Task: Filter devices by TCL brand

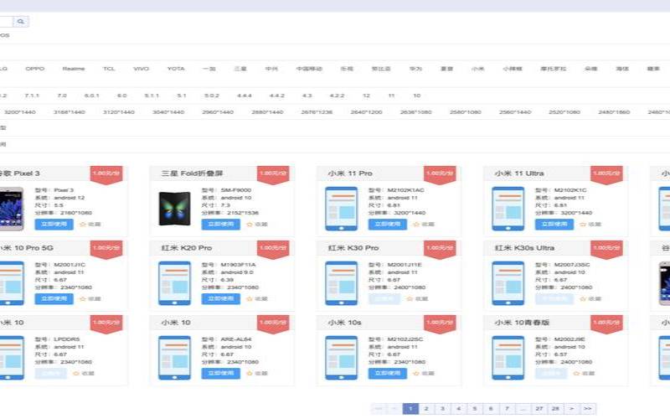Action: 109,69
